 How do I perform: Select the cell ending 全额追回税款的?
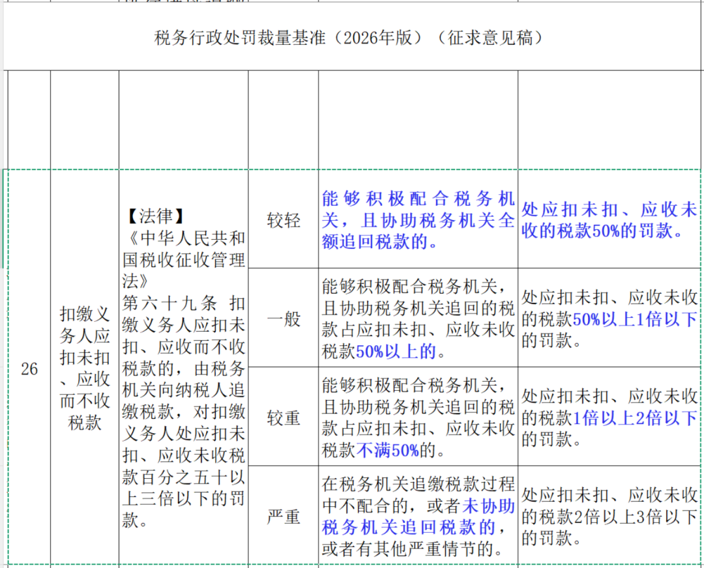tap(418, 220)
